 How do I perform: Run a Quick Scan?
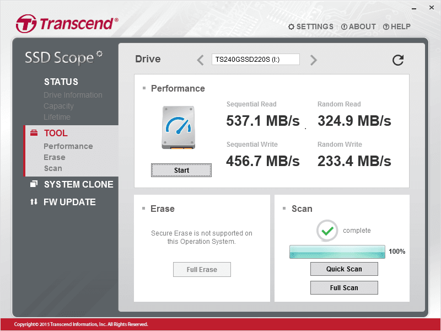point(344,269)
